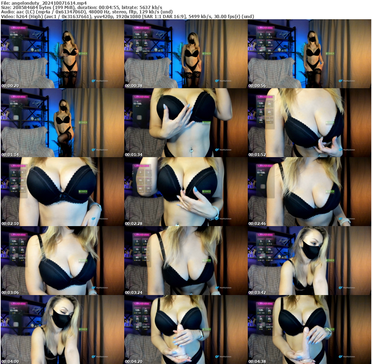Screen dimensions: 372x364
Task: Select the DMCA badge in the 00:04:20 thumbnail
Action: tap(207, 330)
